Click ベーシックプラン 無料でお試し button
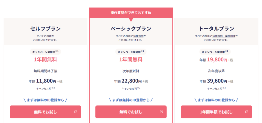This screenshot has width=262, height=123. [131, 112]
